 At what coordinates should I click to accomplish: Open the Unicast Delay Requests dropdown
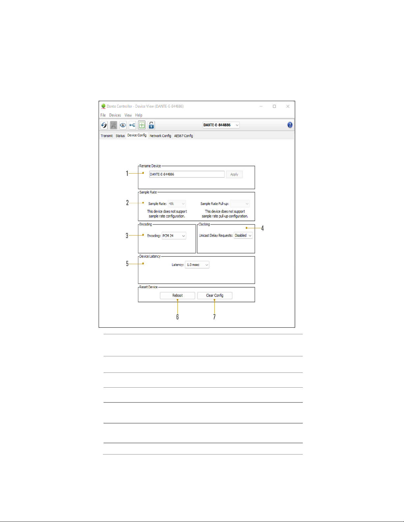click(243, 235)
